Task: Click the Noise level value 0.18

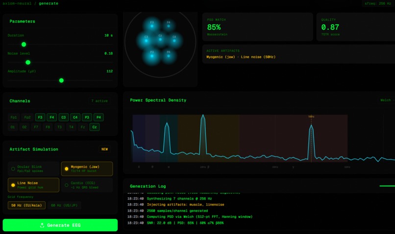Action: point(109,53)
